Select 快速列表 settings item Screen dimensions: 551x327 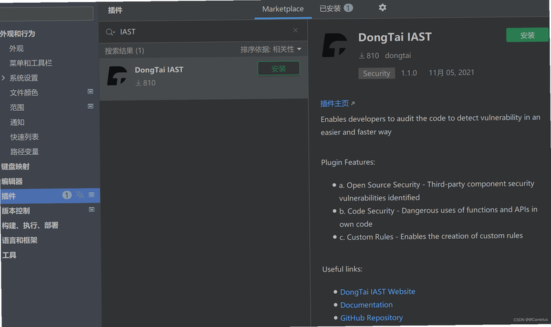(x=24, y=137)
